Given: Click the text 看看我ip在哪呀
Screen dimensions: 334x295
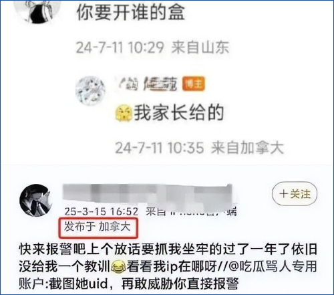Looking at the screenshot, I should (172, 266).
